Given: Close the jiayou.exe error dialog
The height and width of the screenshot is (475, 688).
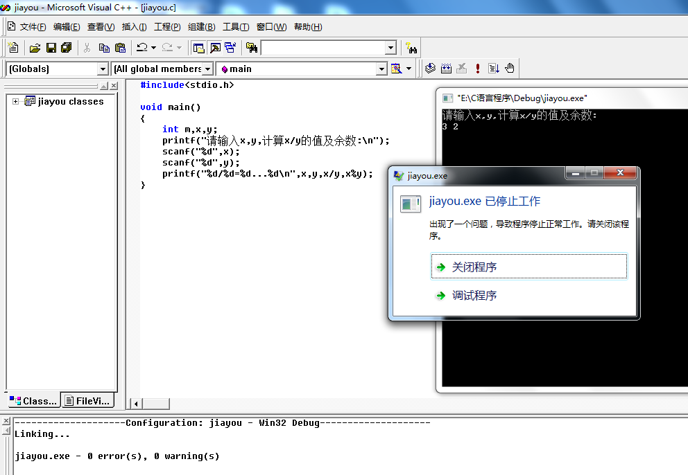Looking at the screenshot, I should 620,172.
